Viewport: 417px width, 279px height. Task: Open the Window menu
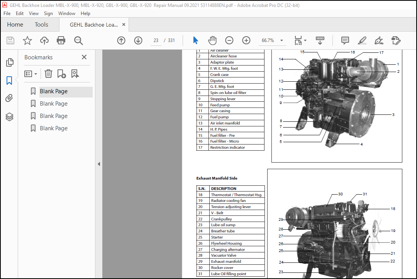pos(66,13)
